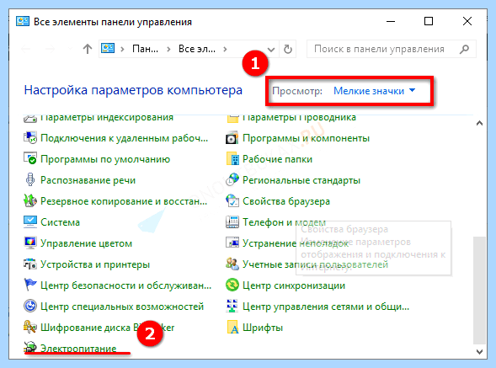The image size is (496, 368).
Task: Open the Шрифты link
Action: coord(263,328)
